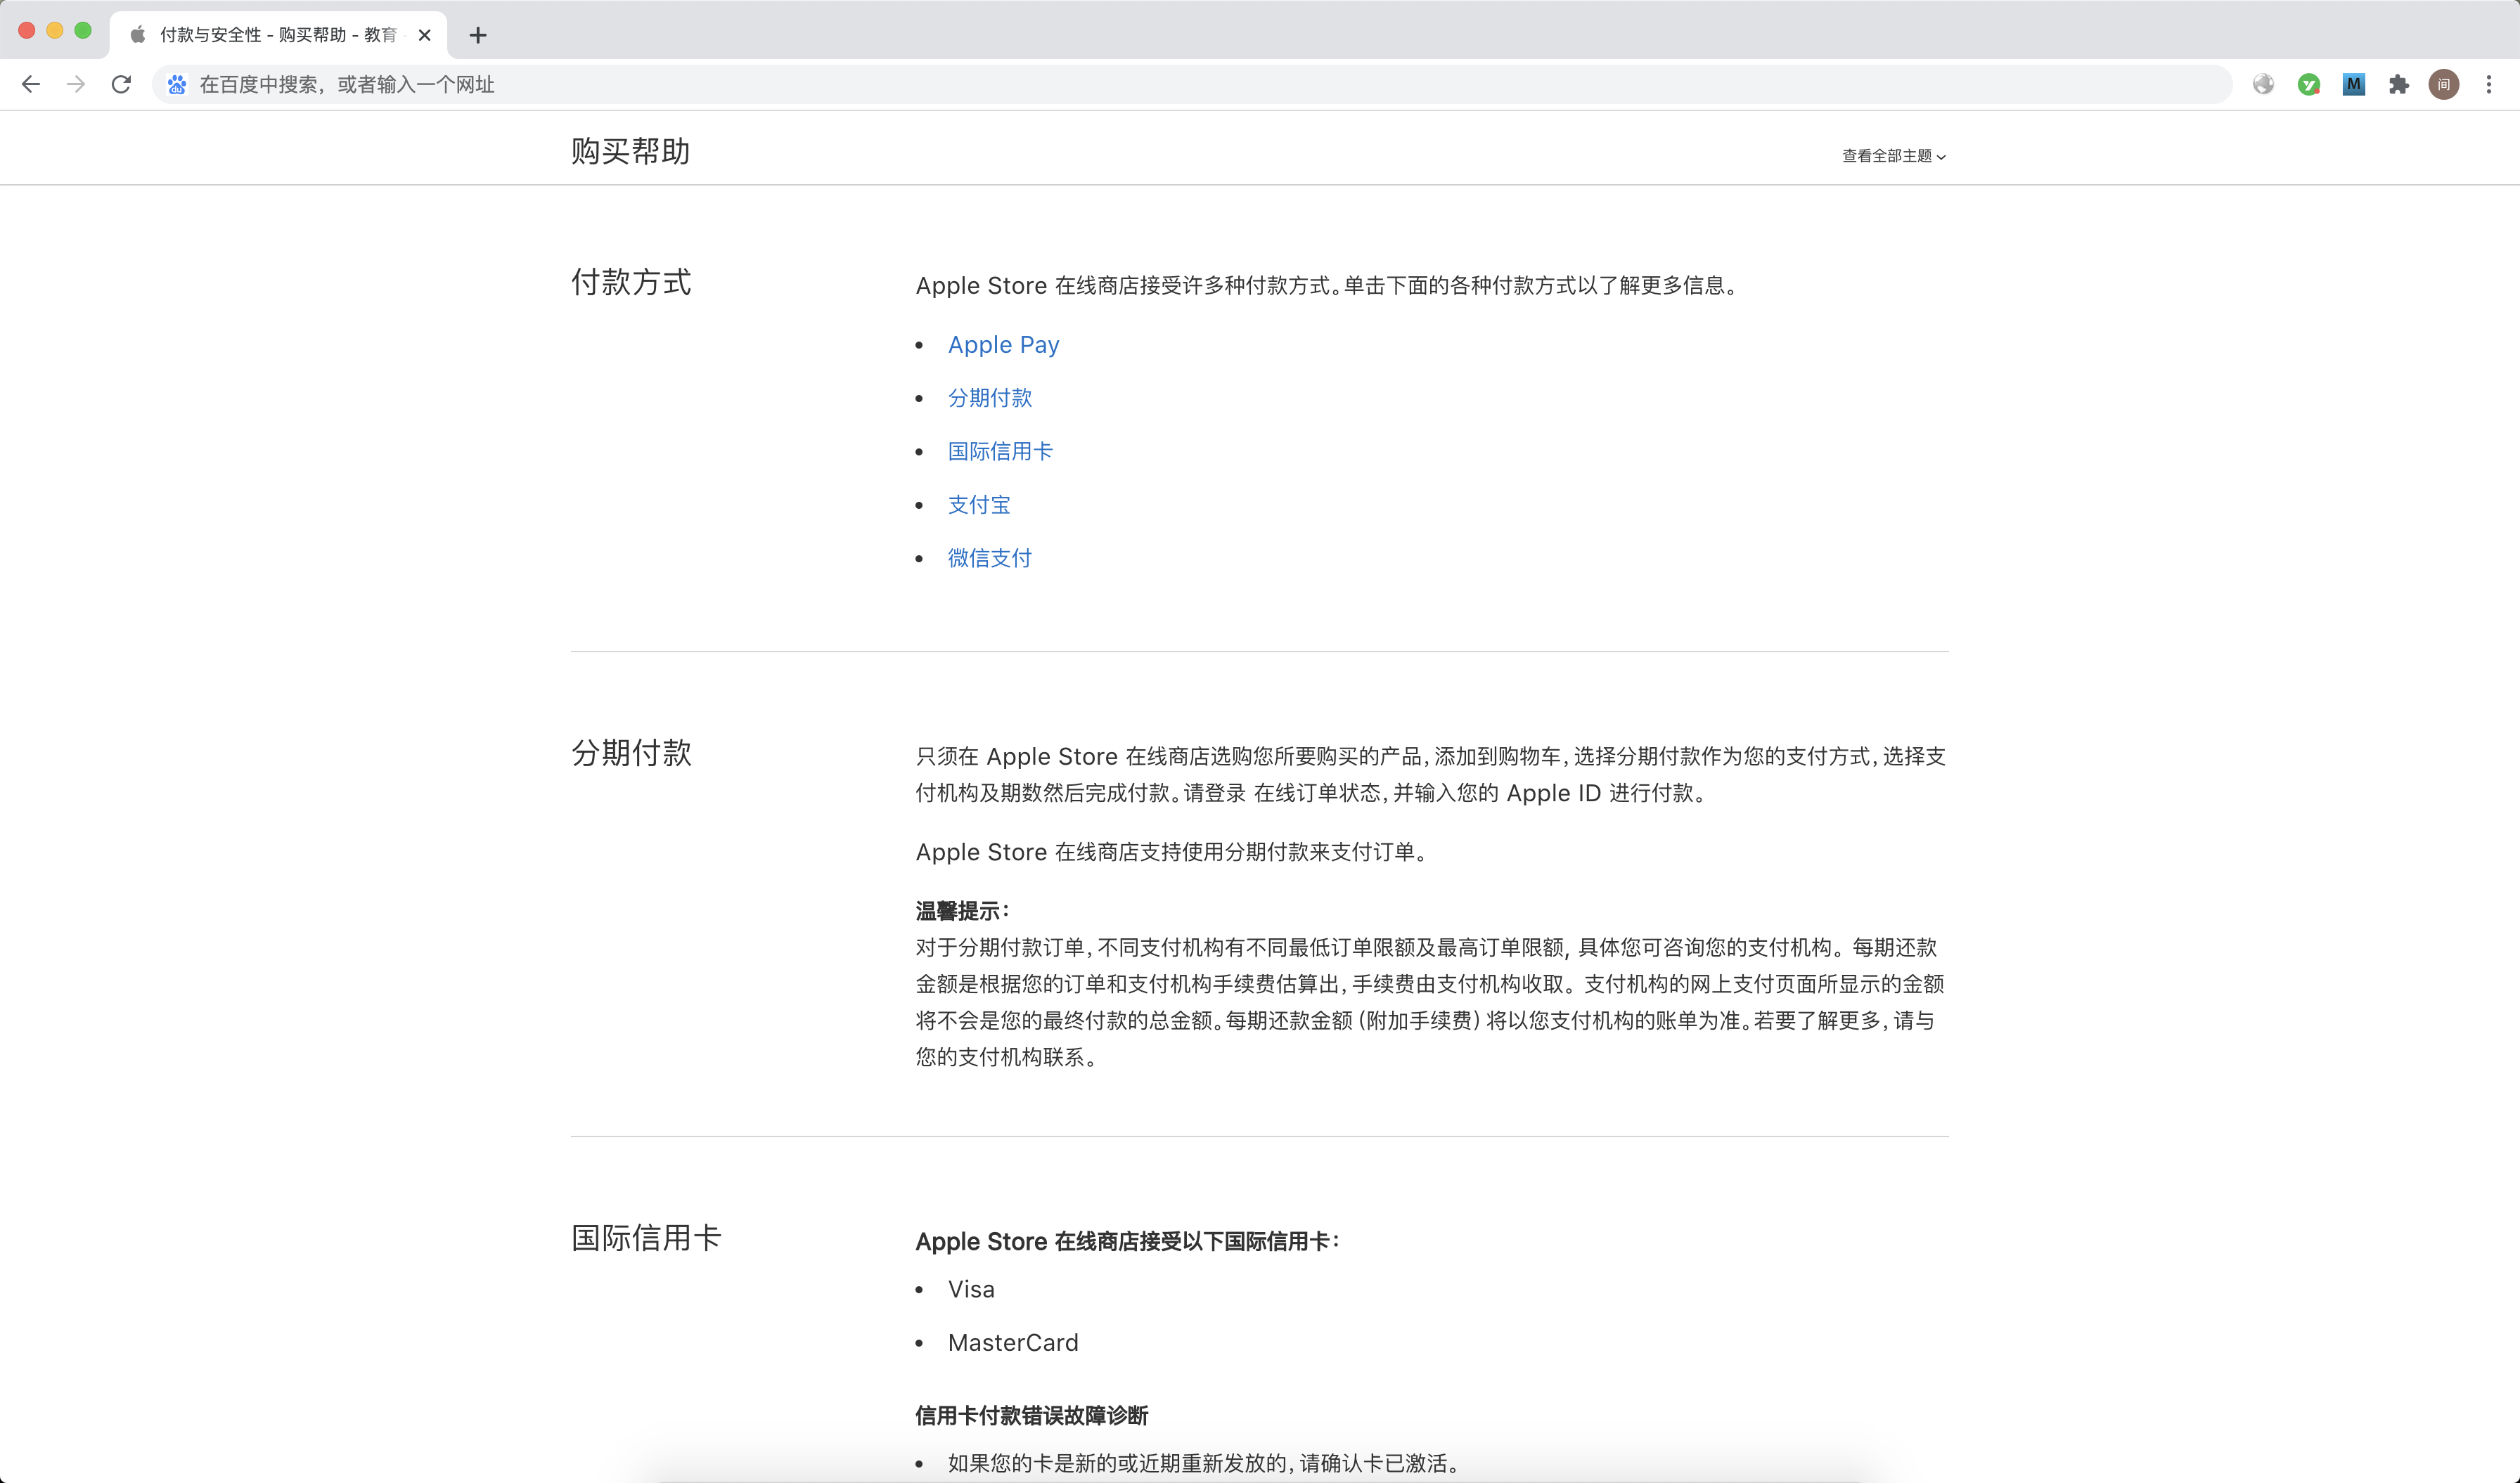
Task: Open the Apple Pay link
Action: pos(1003,345)
